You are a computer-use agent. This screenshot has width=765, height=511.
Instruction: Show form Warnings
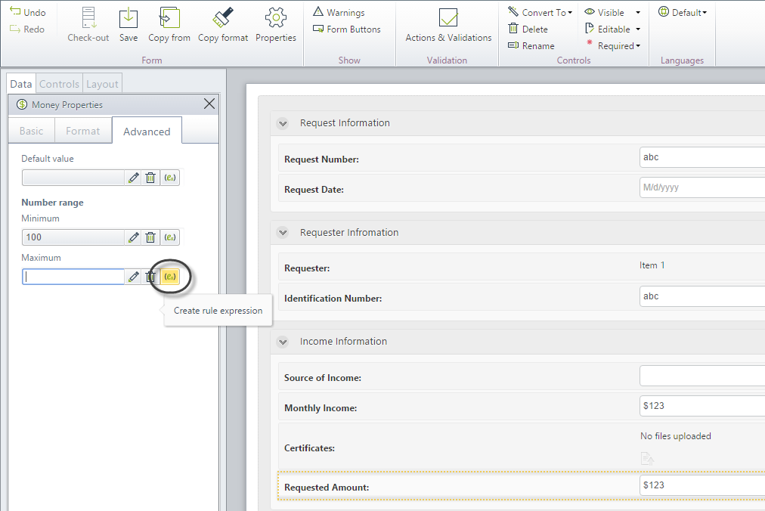tap(339, 12)
